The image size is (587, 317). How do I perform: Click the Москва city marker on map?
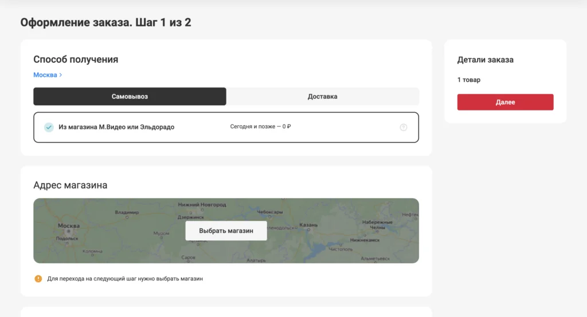[69, 226]
